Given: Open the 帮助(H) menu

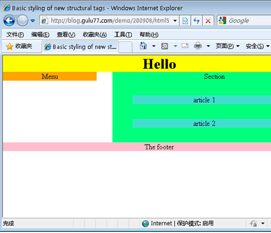Looking at the screenshot, I should tap(149, 35).
